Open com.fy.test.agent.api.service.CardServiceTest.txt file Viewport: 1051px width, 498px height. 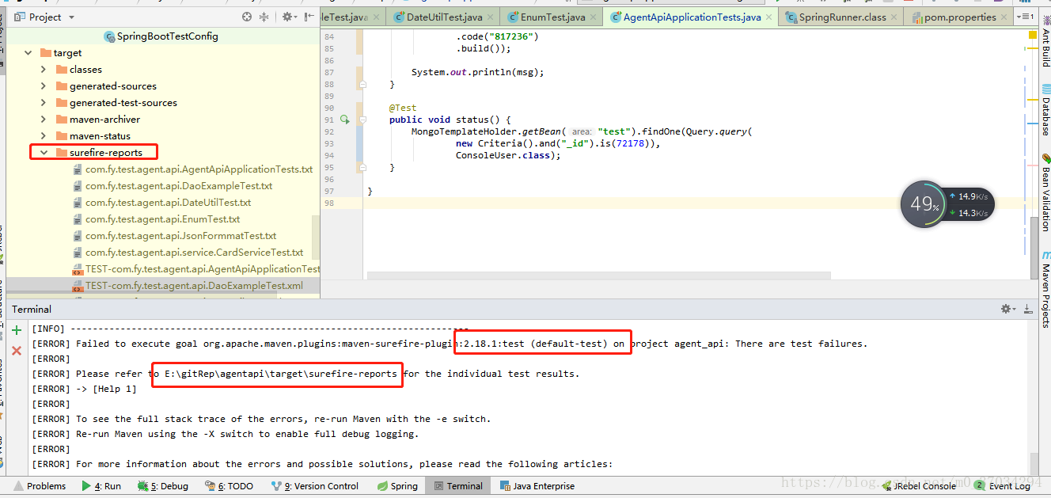point(188,253)
